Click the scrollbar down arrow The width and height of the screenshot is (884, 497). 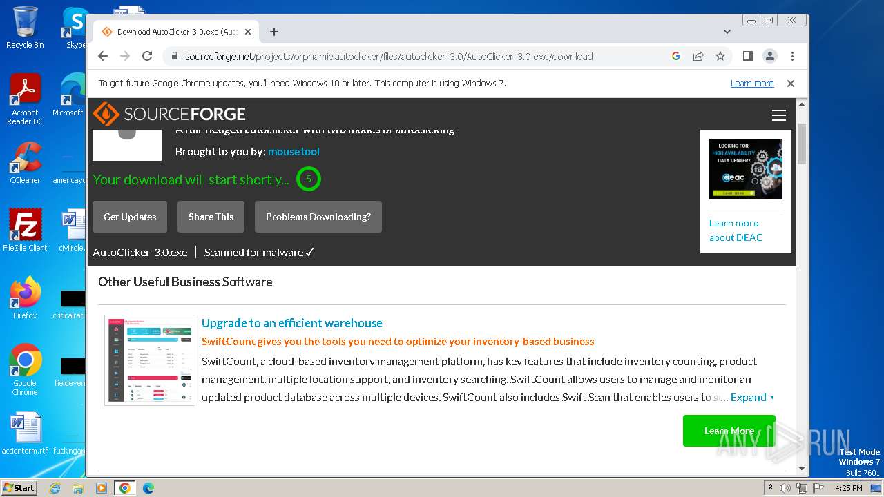[802, 469]
